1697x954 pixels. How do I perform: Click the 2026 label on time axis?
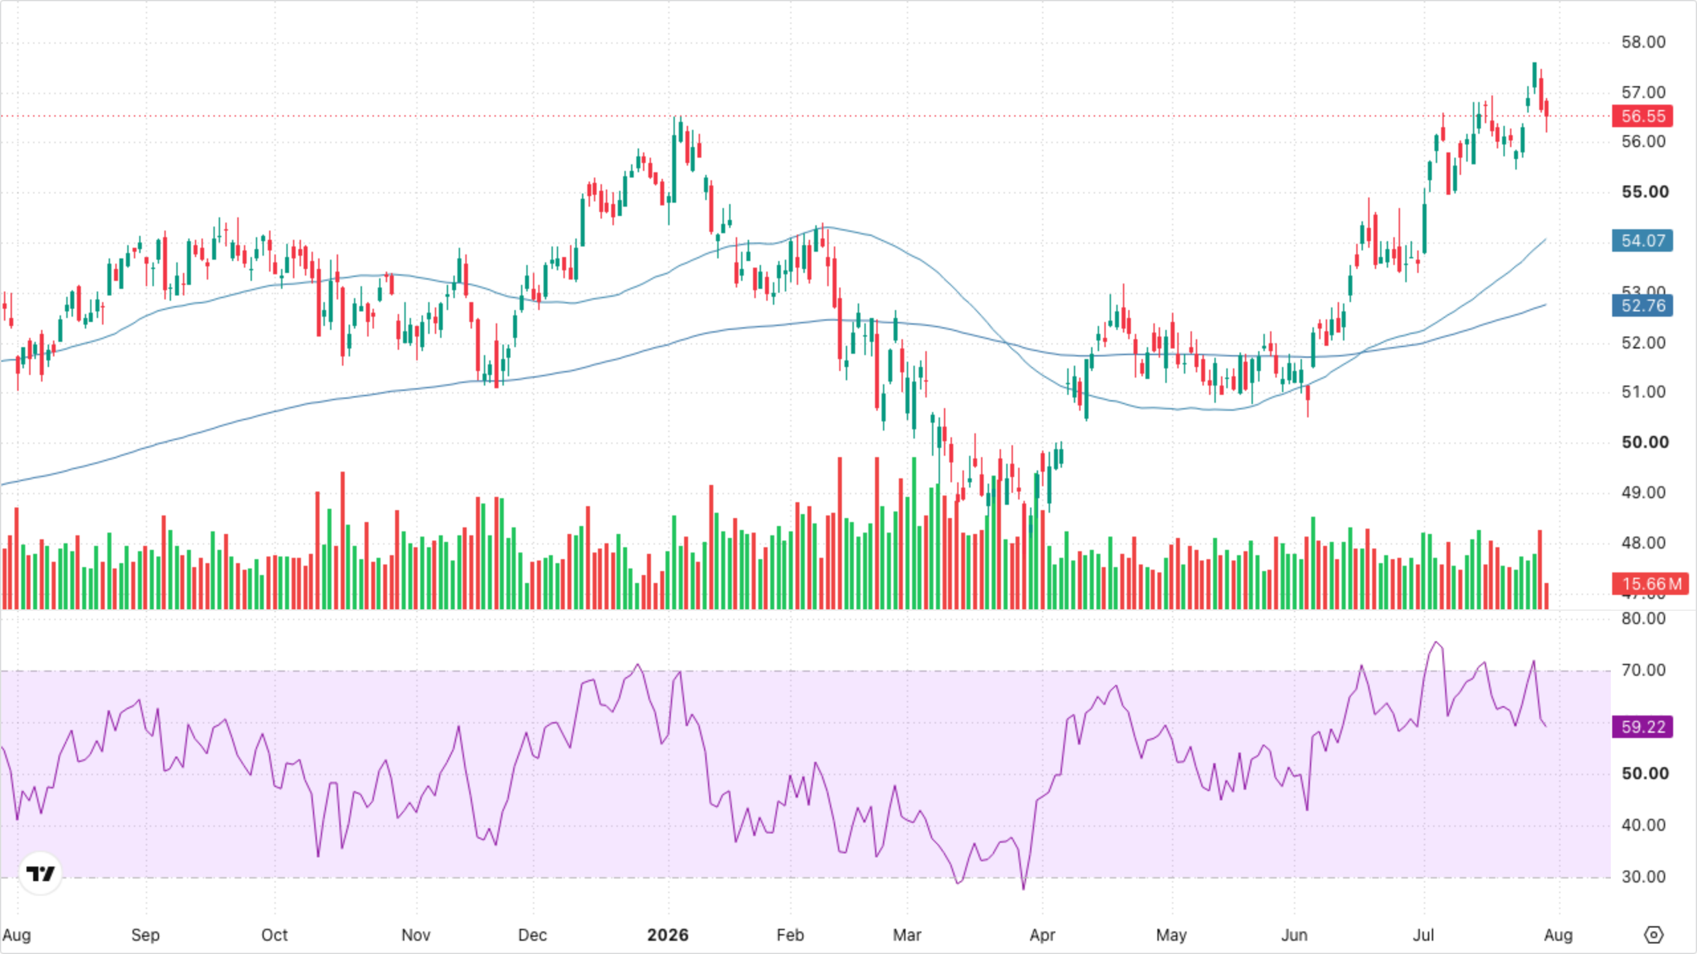pos(668,935)
